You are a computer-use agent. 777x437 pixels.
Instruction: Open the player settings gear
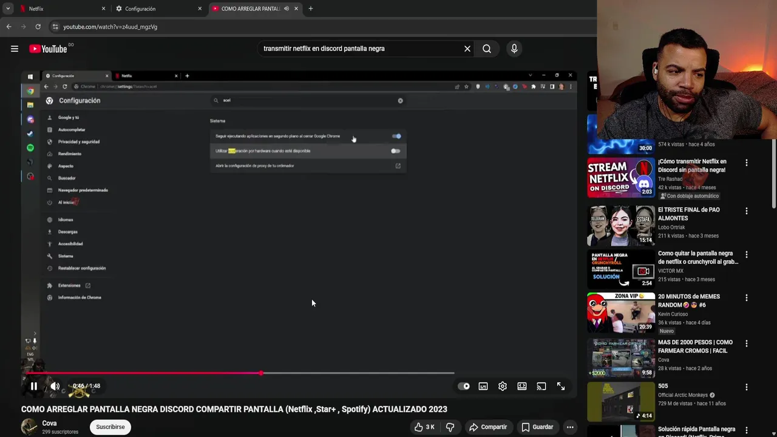(503, 386)
